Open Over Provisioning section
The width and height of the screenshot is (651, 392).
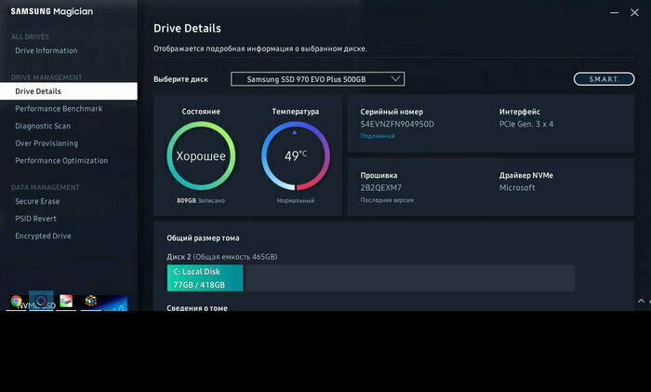click(x=46, y=143)
